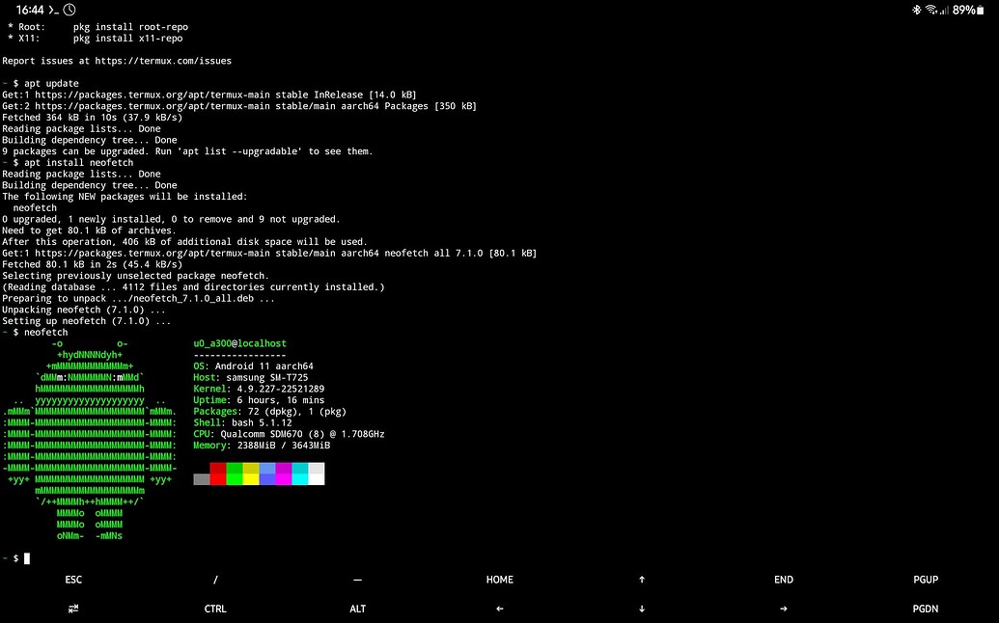Tap the Wi-Fi signal icon in status bar
The image size is (999, 623).
tap(932, 10)
